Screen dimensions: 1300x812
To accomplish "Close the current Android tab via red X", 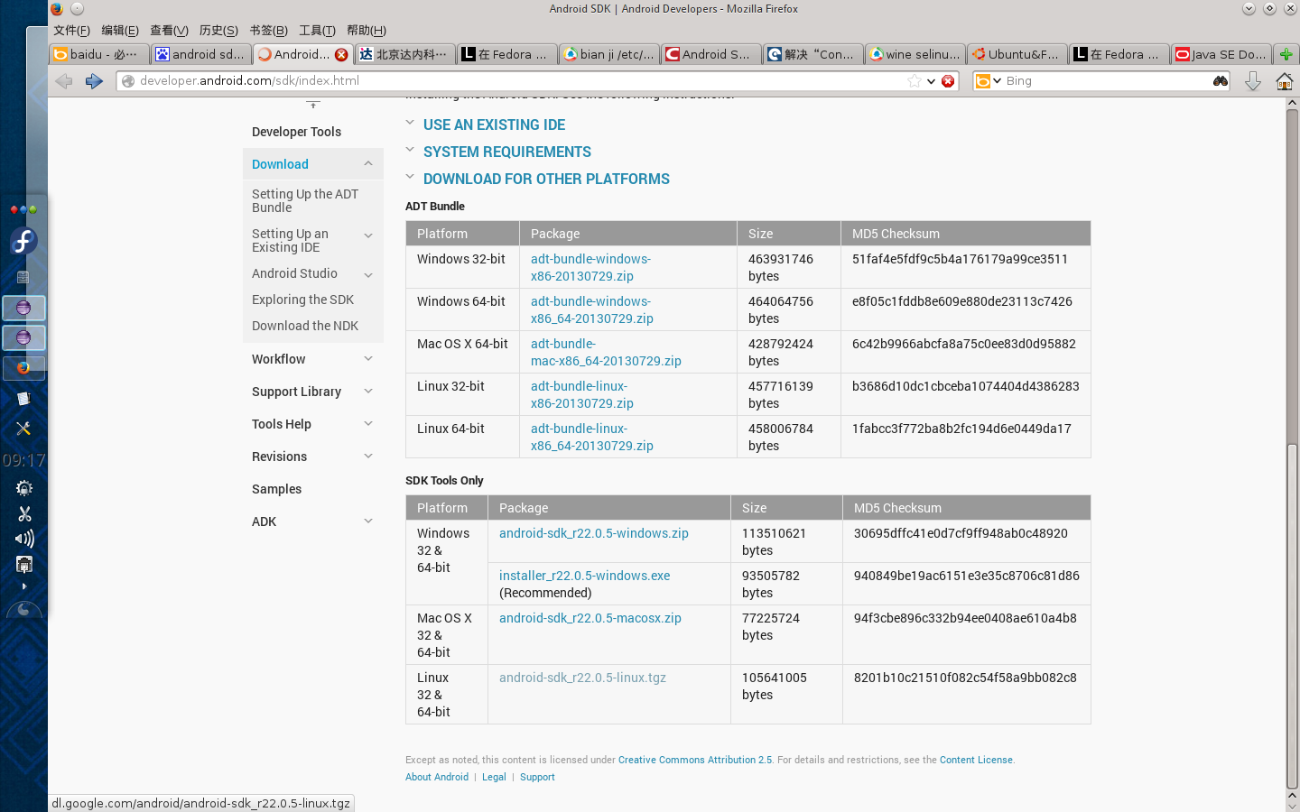I will pyautogui.click(x=341, y=54).
